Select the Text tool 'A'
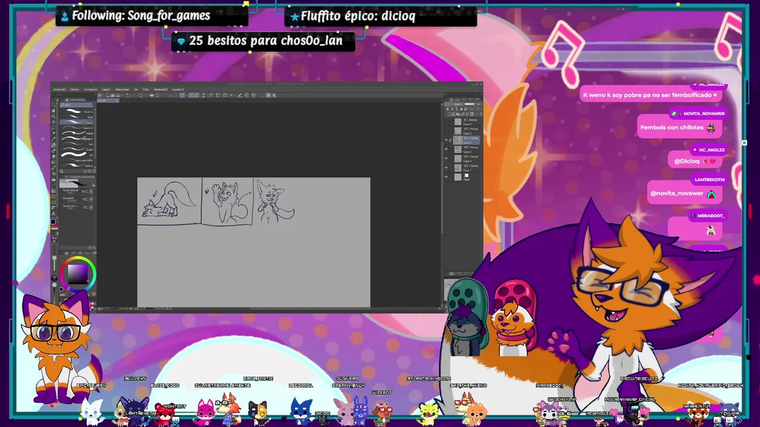Image resolution: width=760 pixels, height=427 pixels. point(53,213)
